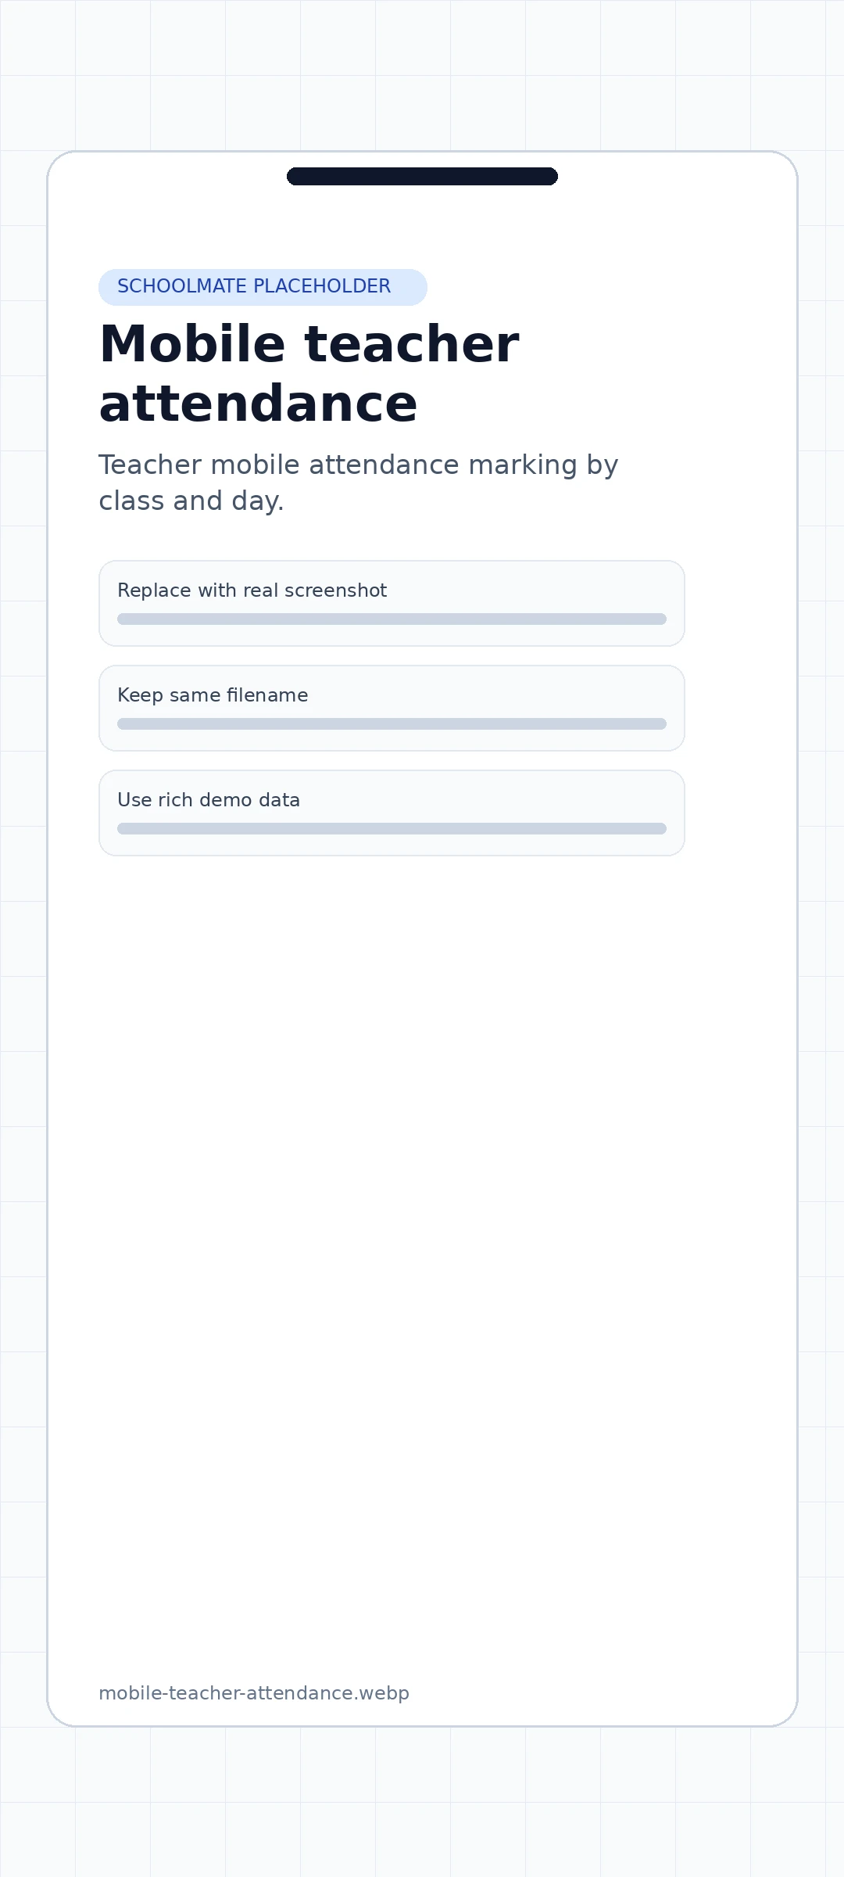Click the word Mobile in the title
The width and height of the screenshot is (844, 1877).
click(192, 343)
